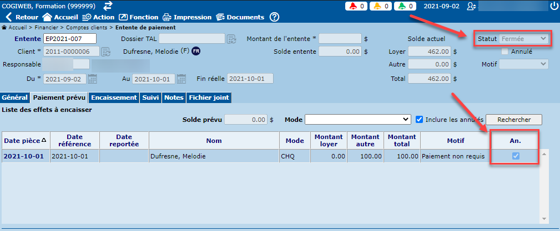Open the Du date calendar picker
Viewport: 560px width, 231px height.
tap(93, 79)
